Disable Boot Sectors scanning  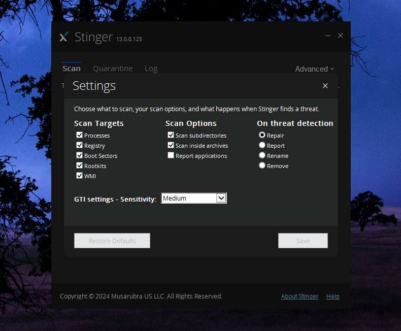point(80,155)
